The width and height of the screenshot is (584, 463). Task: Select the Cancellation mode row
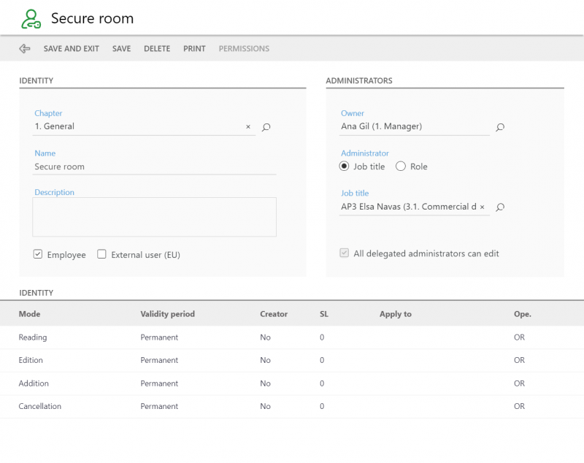coord(292,406)
